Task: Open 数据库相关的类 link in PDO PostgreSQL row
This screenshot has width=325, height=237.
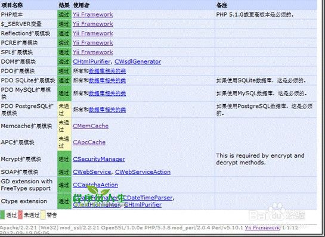Action: pos(107,110)
